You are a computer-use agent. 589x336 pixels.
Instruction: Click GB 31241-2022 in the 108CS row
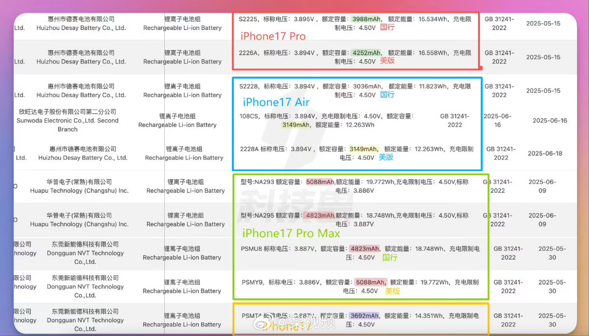tap(455, 121)
